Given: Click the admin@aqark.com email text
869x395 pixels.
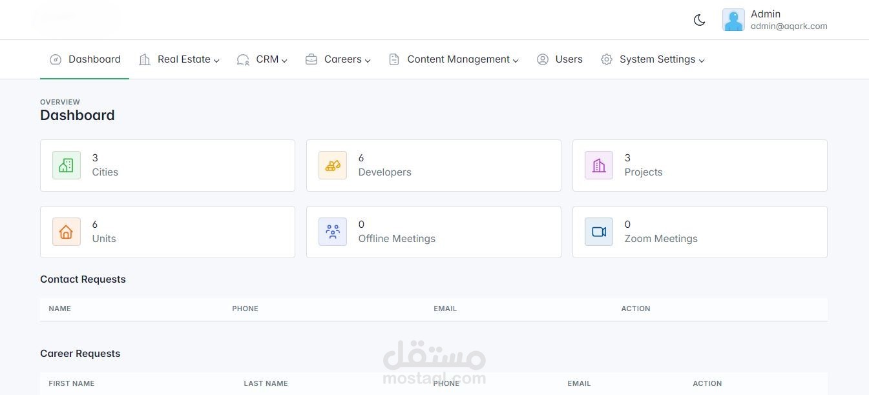Looking at the screenshot, I should pos(789,26).
